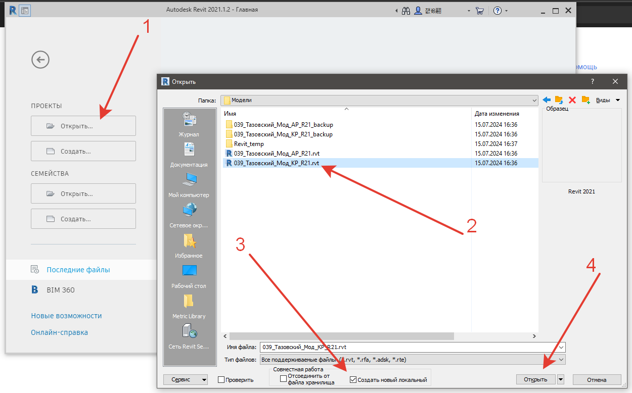Click the red X delete icon
The width and height of the screenshot is (632, 393).
coord(572,100)
